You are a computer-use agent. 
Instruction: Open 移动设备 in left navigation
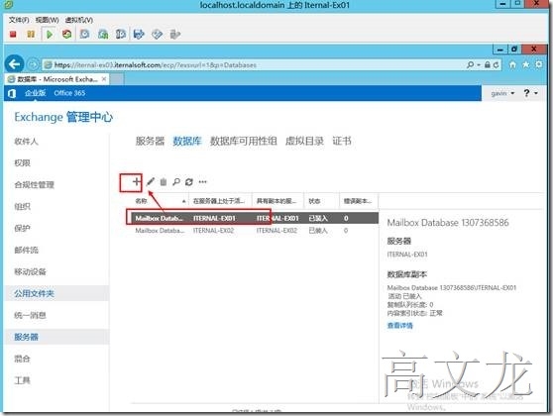click(30, 271)
